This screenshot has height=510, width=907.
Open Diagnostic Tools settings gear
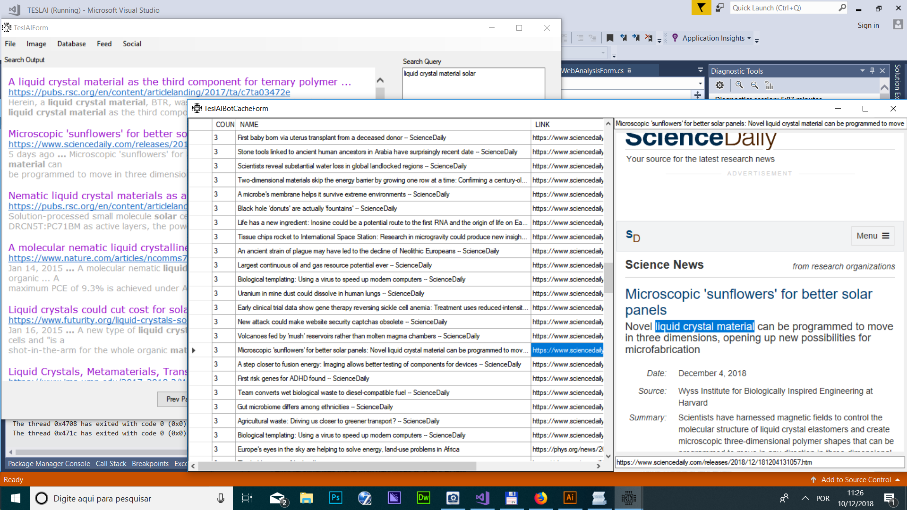point(719,85)
